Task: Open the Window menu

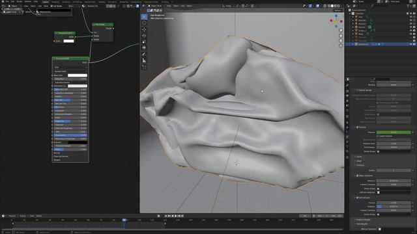Action: [28, 1]
